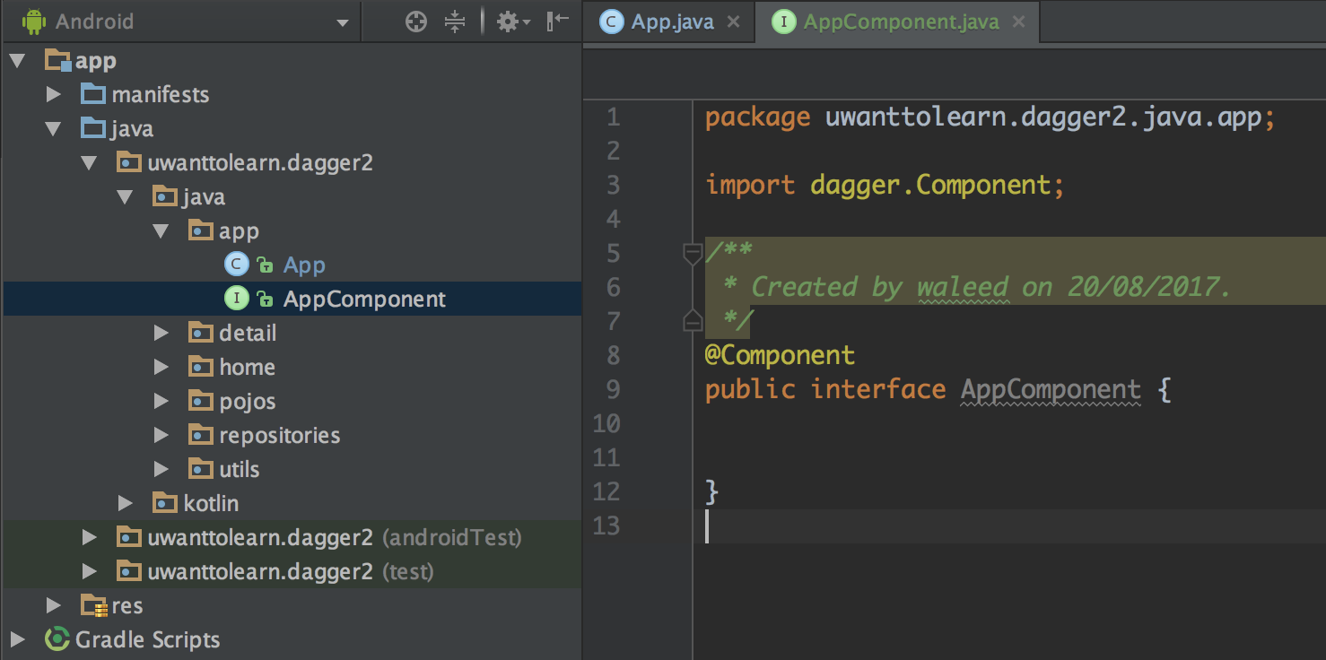Click the collapse all icon
Screen dimensions: 1326x660
pyautogui.click(x=456, y=22)
